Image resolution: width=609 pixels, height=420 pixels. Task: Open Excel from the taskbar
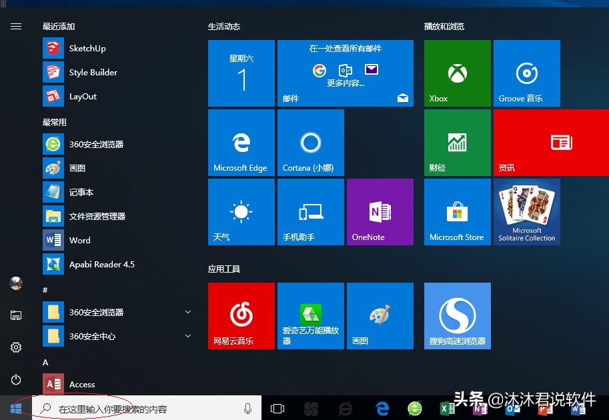(x=448, y=409)
